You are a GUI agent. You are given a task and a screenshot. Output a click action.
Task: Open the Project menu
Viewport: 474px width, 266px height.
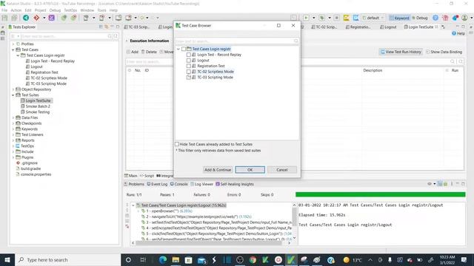click(x=40, y=10)
